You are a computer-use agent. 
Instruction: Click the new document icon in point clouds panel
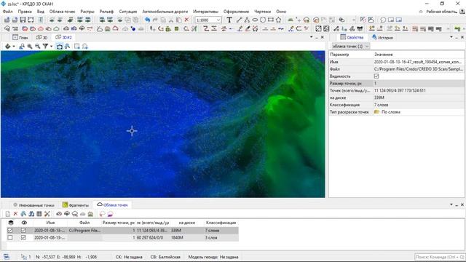[x=8, y=214]
